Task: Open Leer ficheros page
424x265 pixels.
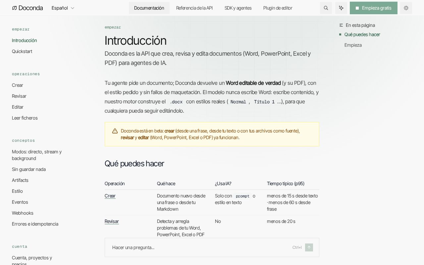Action: 25,118
